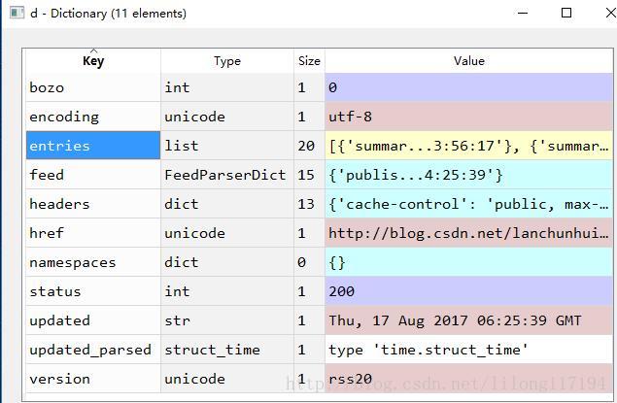Maximize the dictionary viewer window
Viewport: 617px width, 403px height.
[x=566, y=13]
